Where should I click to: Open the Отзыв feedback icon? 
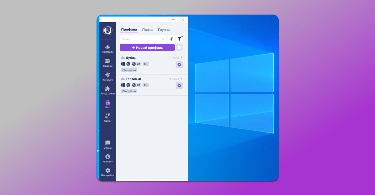[108, 144]
